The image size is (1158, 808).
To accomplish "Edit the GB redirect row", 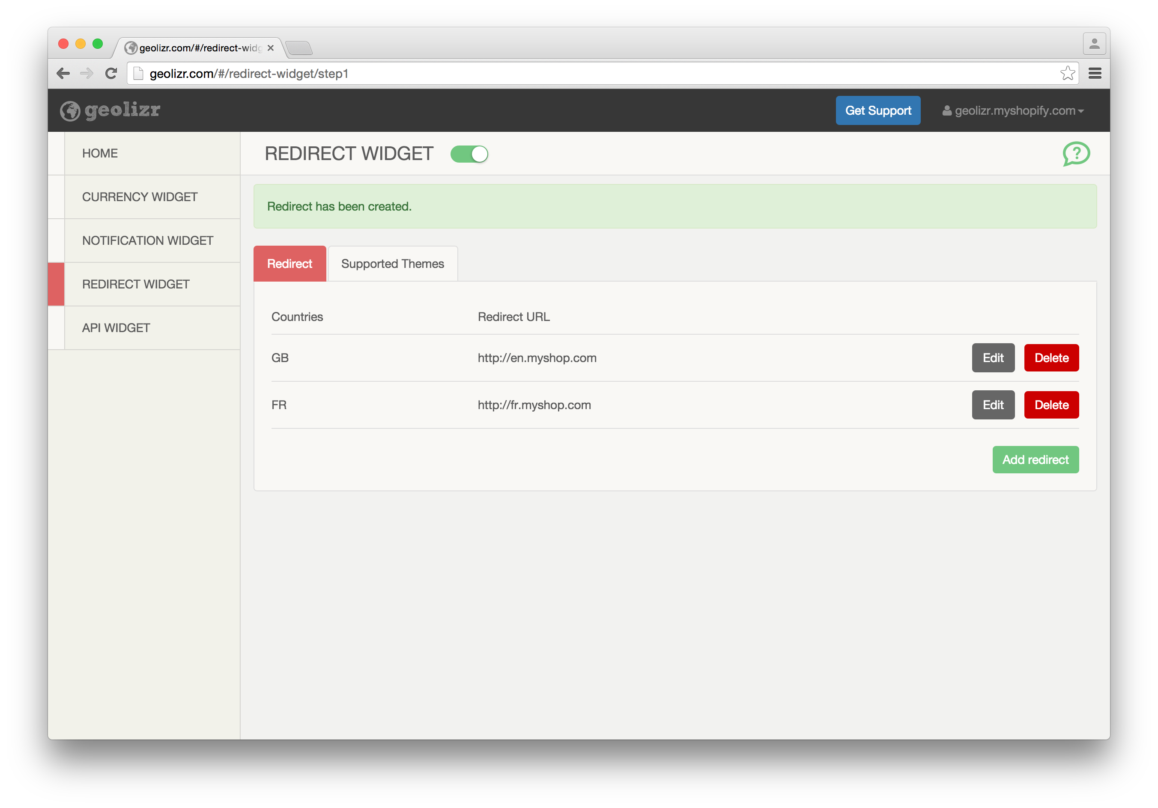I will 993,358.
